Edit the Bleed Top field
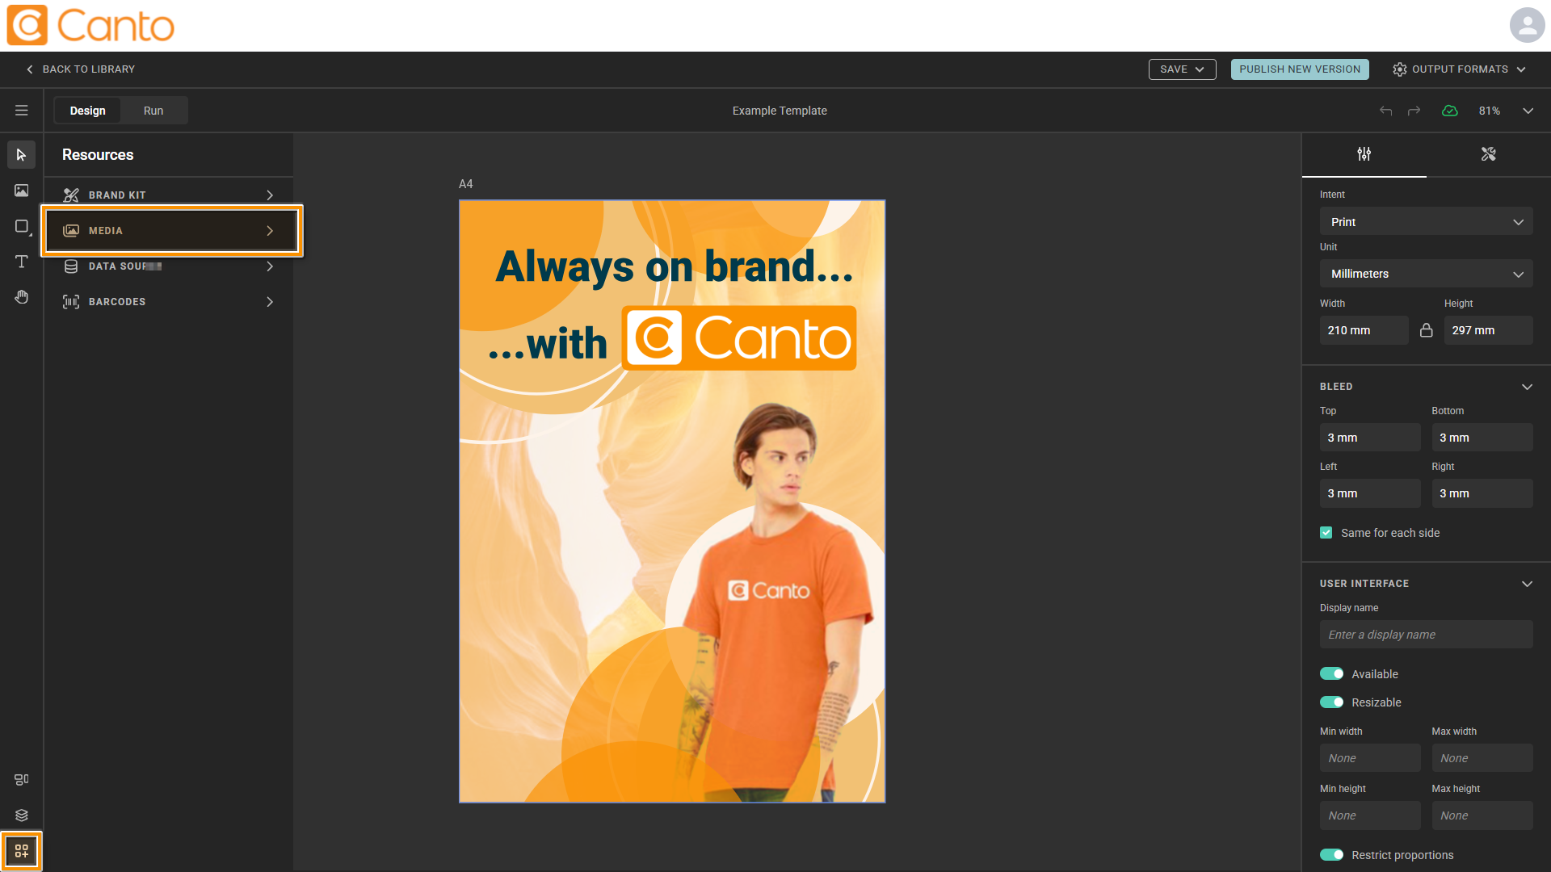This screenshot has height=872, width=1551. tap(1370, 438)
